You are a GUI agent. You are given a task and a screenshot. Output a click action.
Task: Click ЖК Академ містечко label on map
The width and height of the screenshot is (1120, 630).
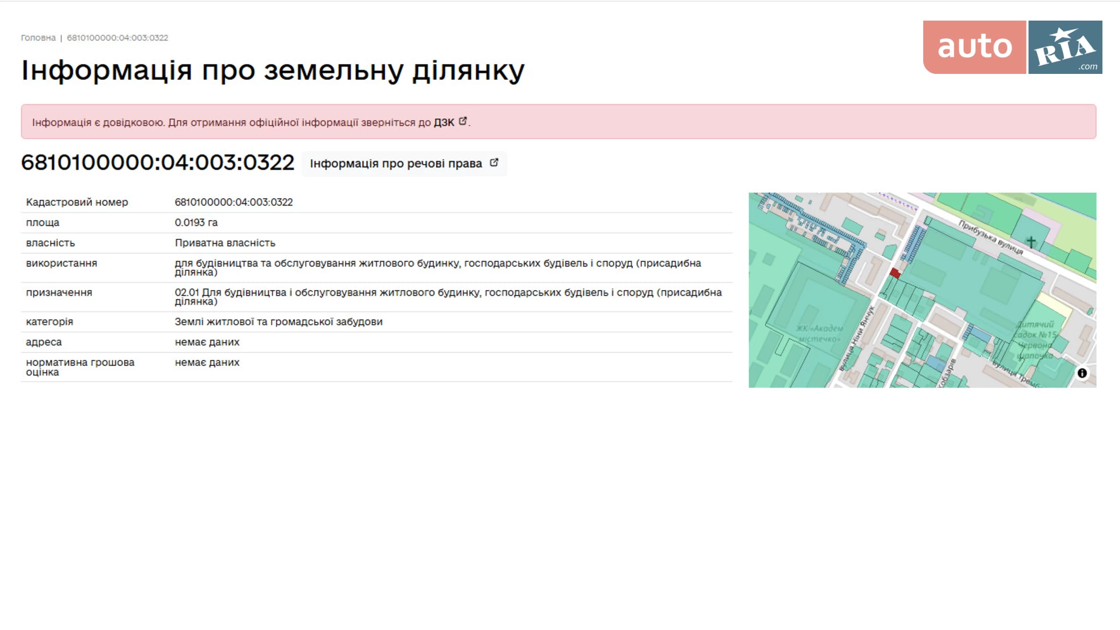click(819, 333)
